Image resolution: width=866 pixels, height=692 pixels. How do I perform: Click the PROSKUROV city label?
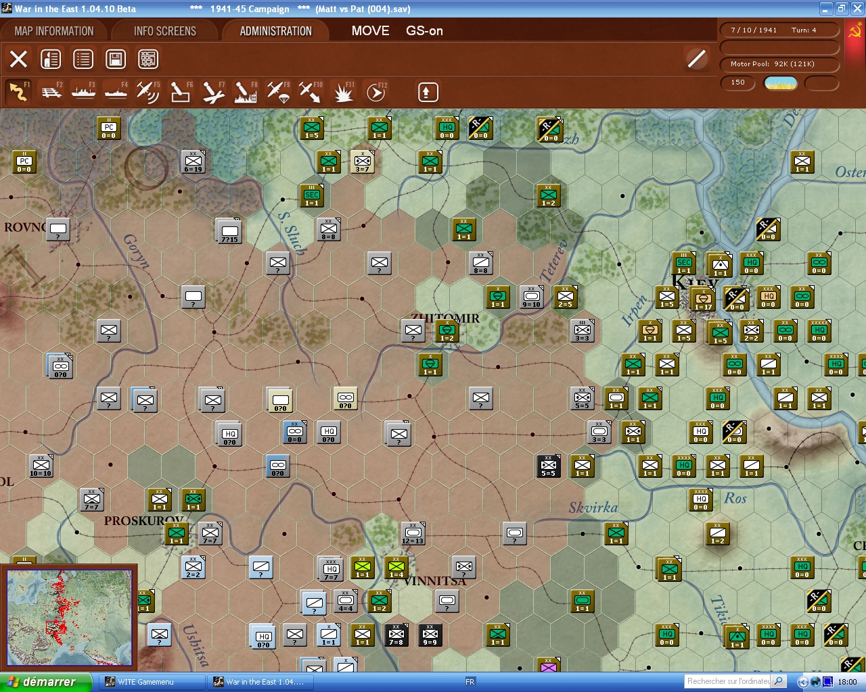(x=144, y=521)
